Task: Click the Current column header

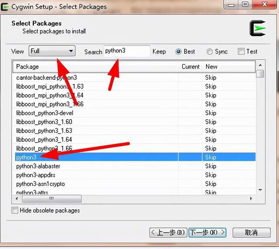Action: [190, 67]
